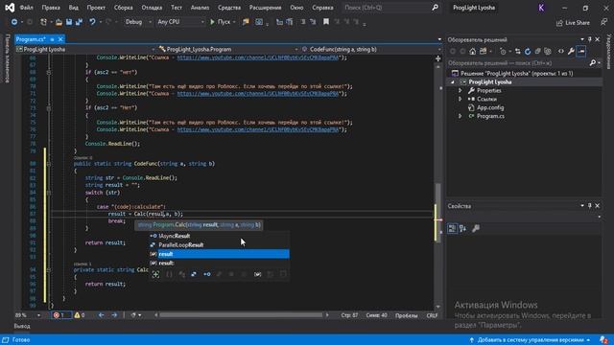Click Live Share button
The image size is (614, 345).
pyautogui.click(x=573, y=23)
